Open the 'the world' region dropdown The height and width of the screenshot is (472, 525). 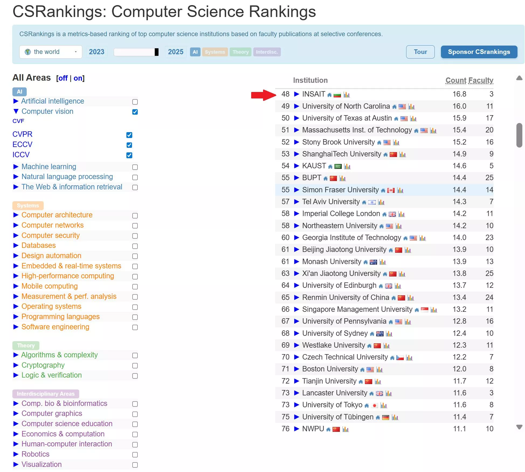[x=51, y=52]
